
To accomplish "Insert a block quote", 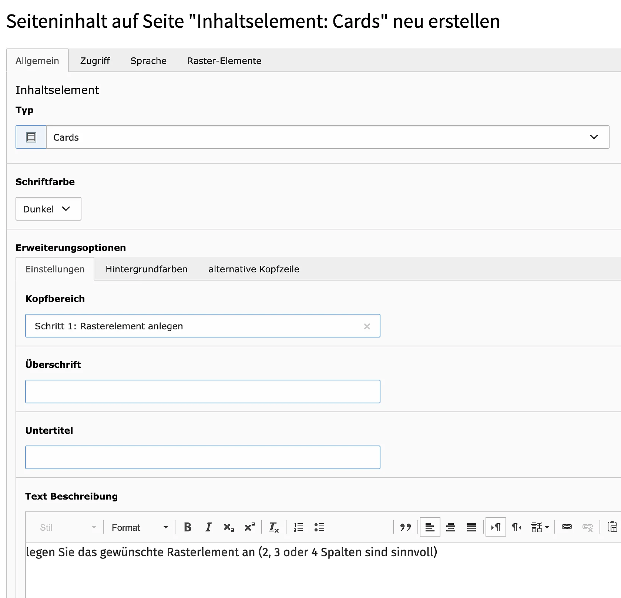I will click(406, 527).
